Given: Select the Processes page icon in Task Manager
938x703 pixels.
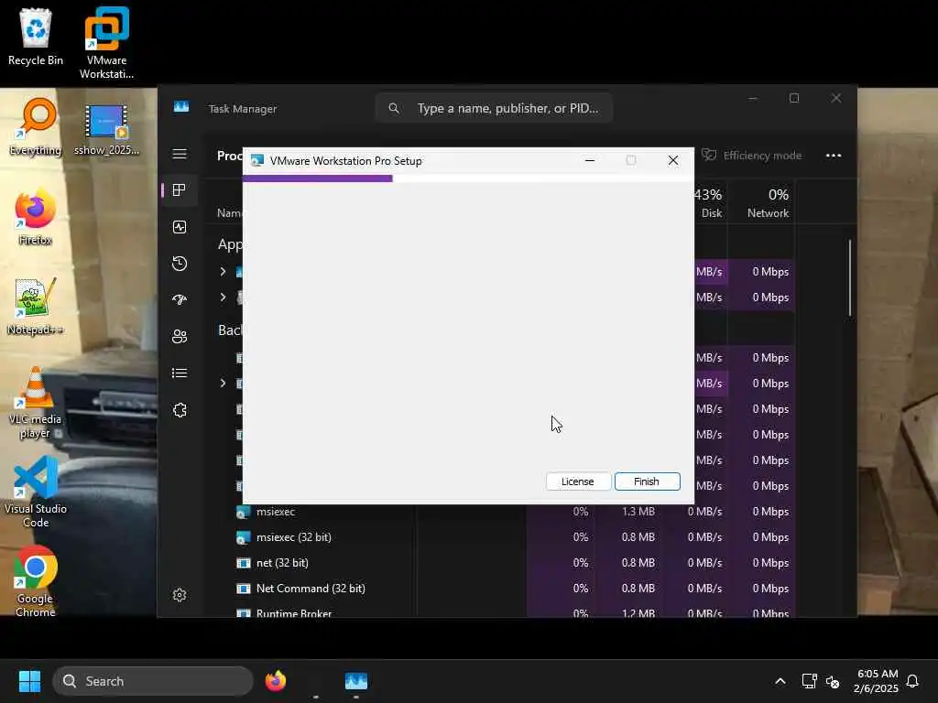Looking at the screenshot, I should 180,190.
